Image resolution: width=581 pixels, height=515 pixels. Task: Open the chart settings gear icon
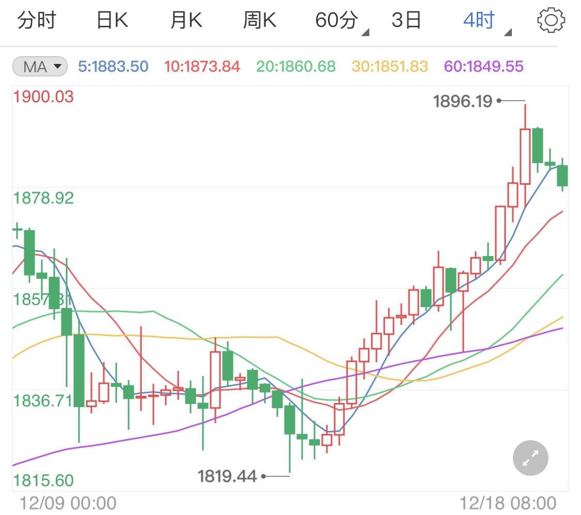coord(551,20)
